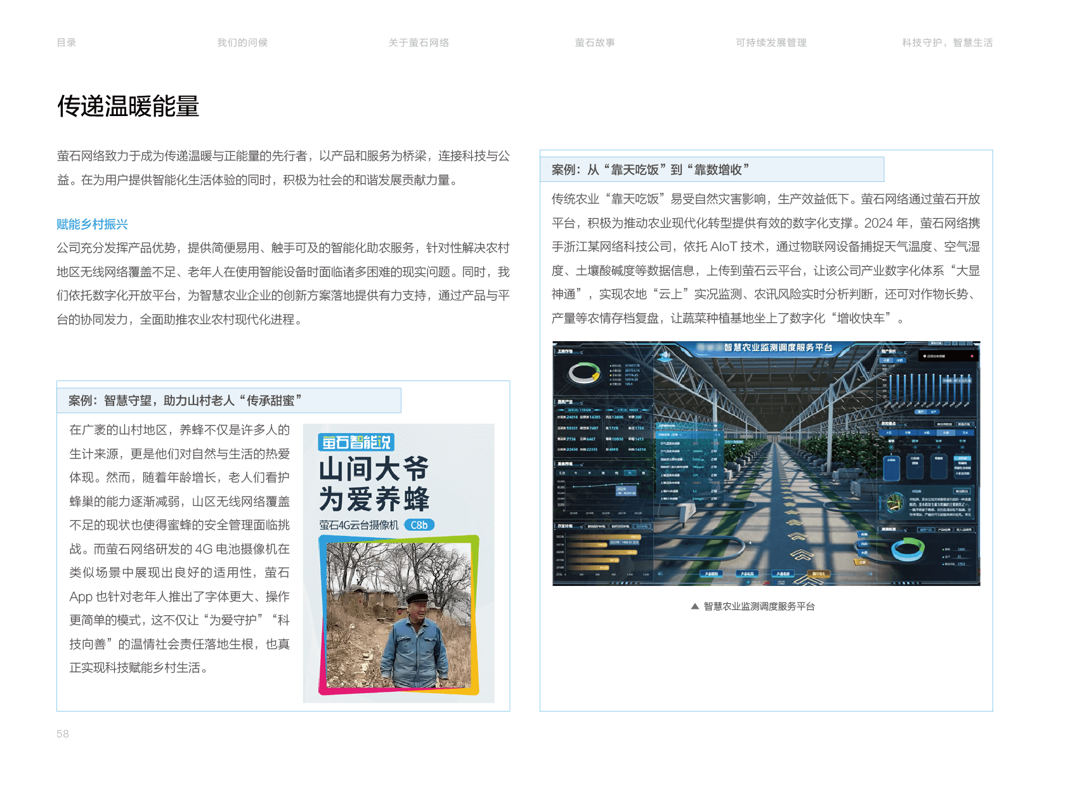
Task: Click the circular plant disease image
Action: (895, 502)
